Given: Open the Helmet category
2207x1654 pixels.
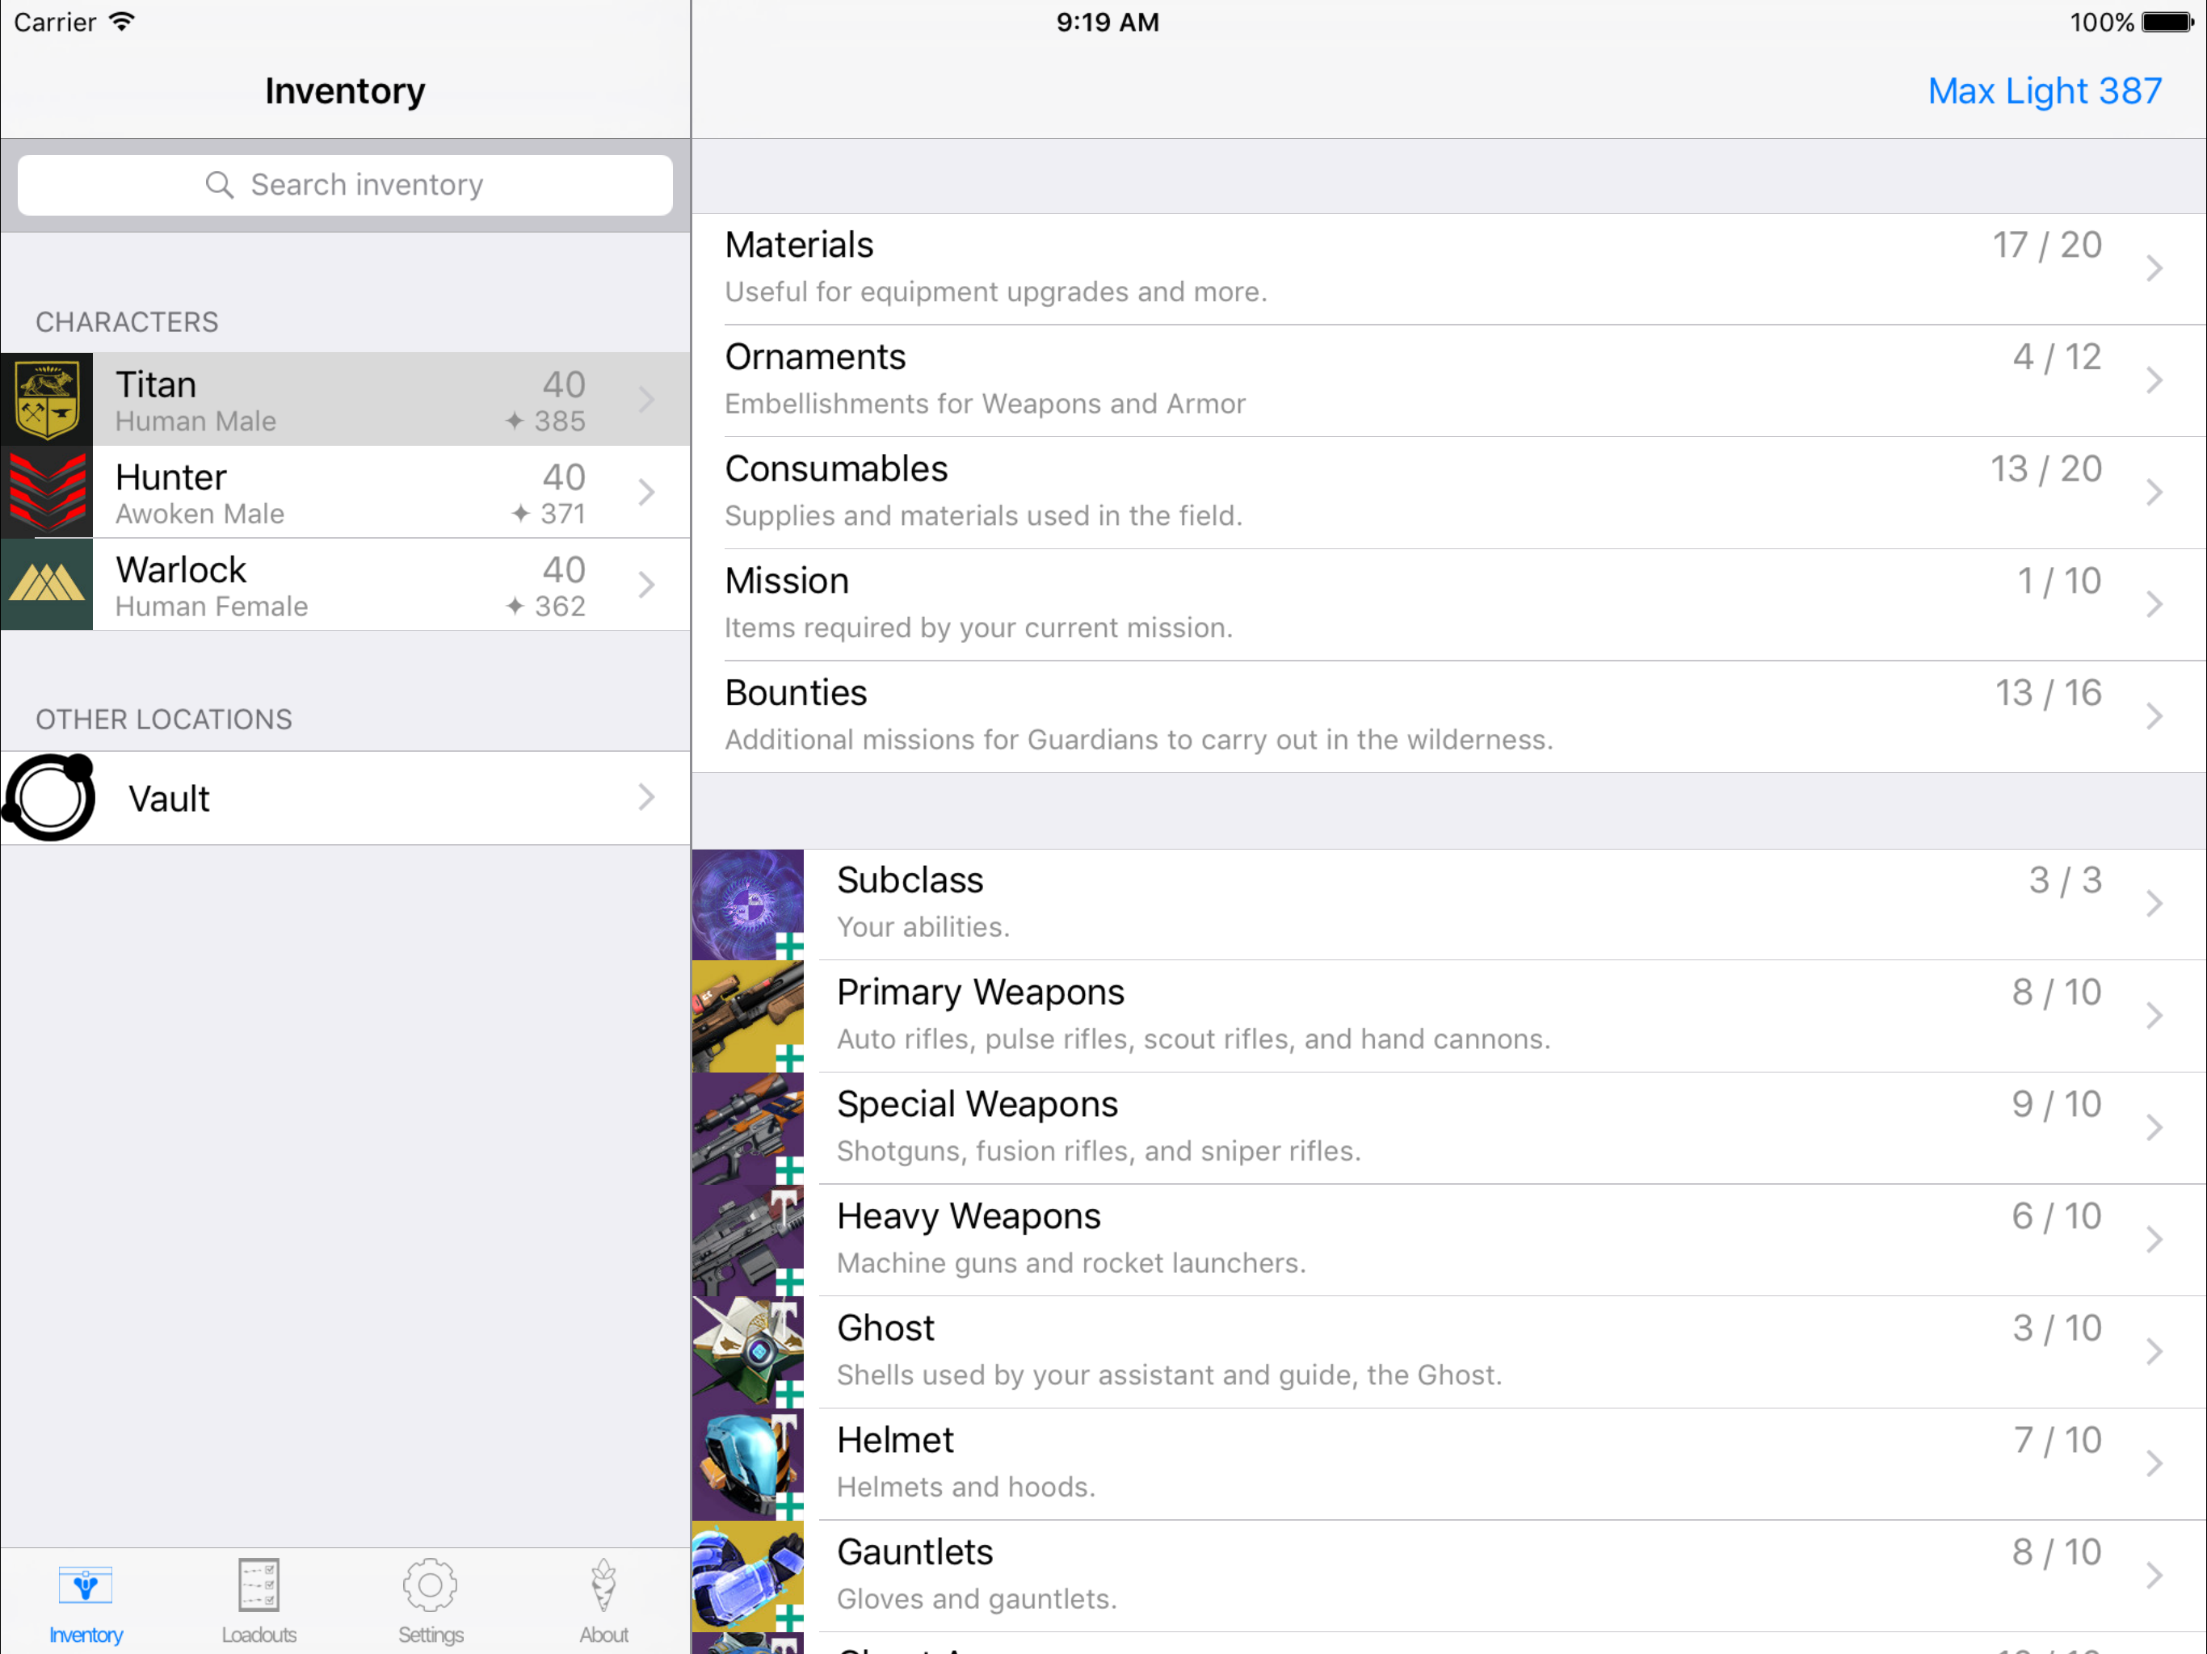Looking at the screenshot, I should tap(1448, 1464).
